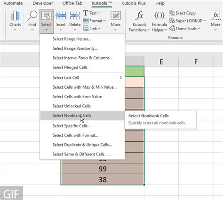Click the peach colored cell below header

pyautogui.click(x=135, y=82)
